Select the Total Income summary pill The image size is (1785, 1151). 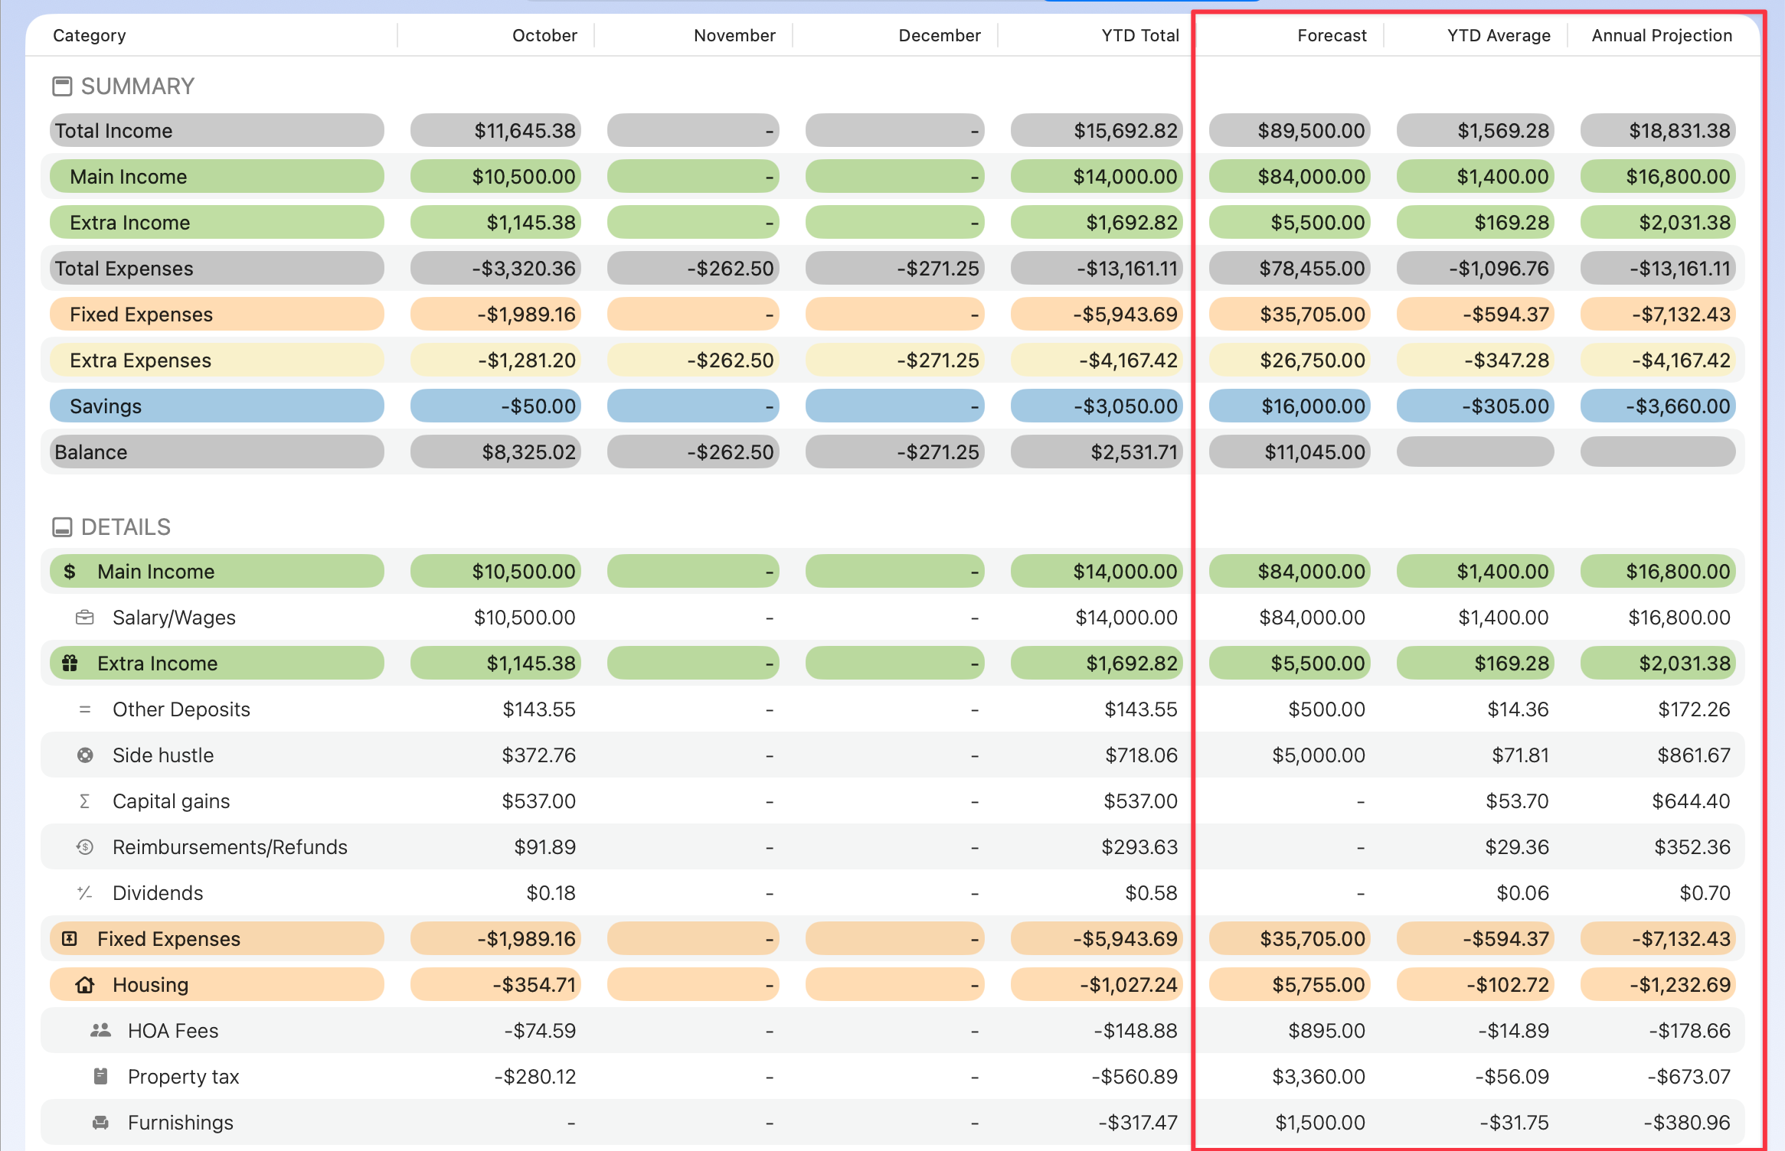pyautogui.click(x=216, y=130)
